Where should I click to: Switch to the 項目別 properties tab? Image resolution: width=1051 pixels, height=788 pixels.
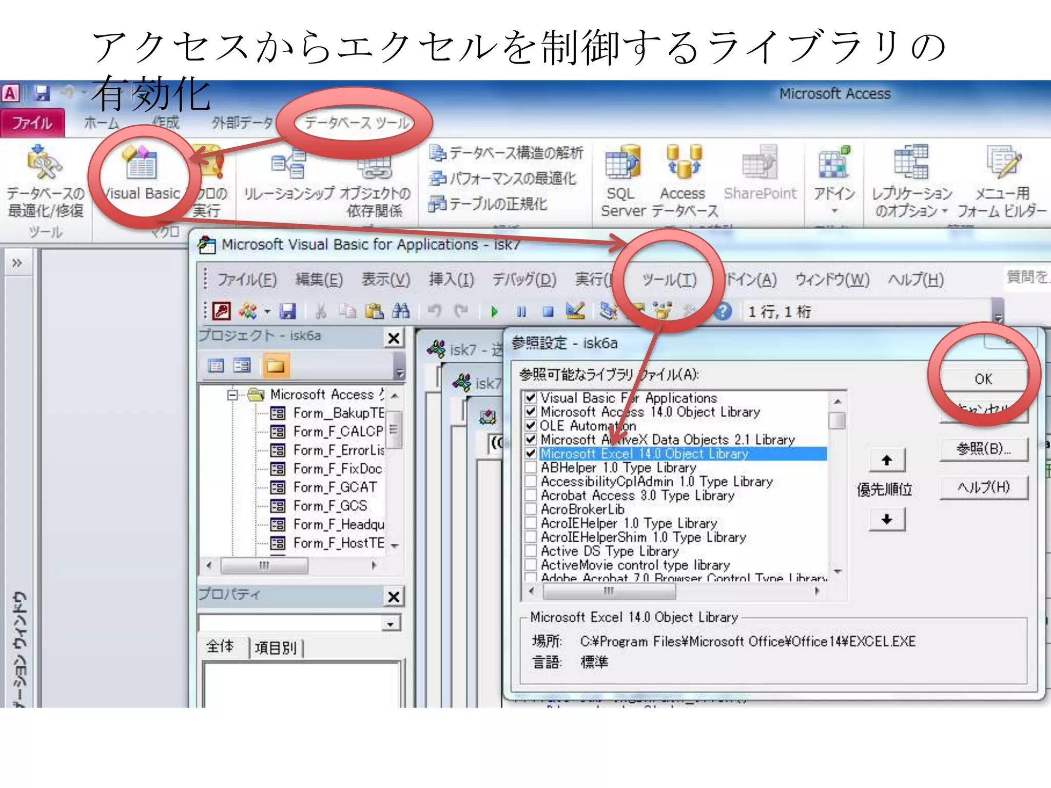[276, 648]
